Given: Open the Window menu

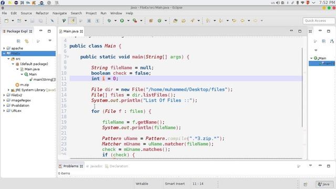Looking at the screenshot, I should pyautogui.click(x=116, y=13).
